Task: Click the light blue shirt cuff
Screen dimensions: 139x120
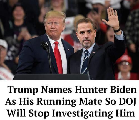Action: pos(119,35)
